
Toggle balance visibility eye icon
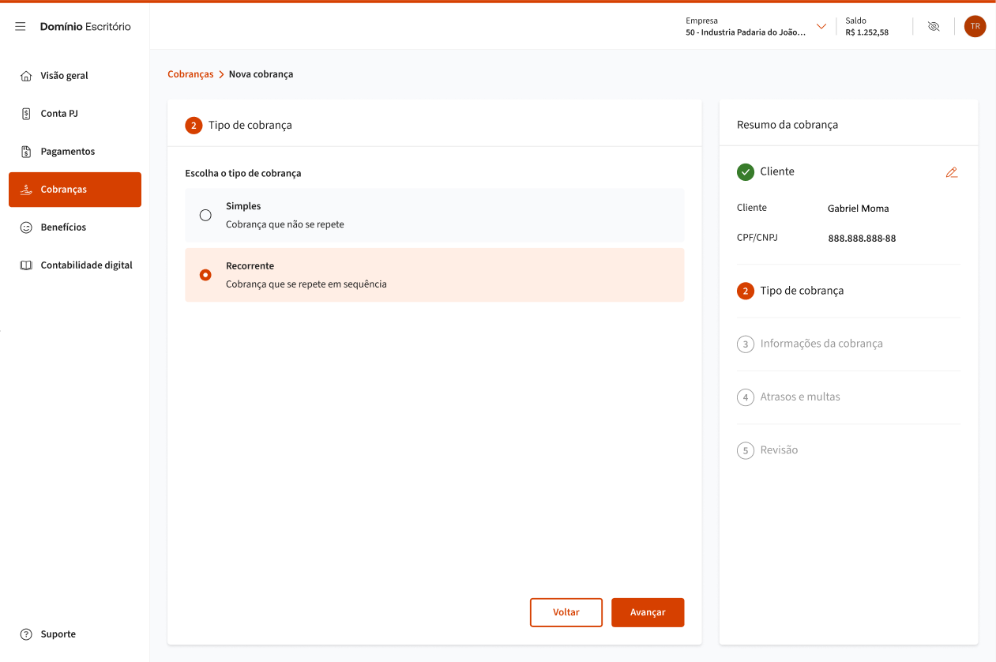click(x=934, y=26)
